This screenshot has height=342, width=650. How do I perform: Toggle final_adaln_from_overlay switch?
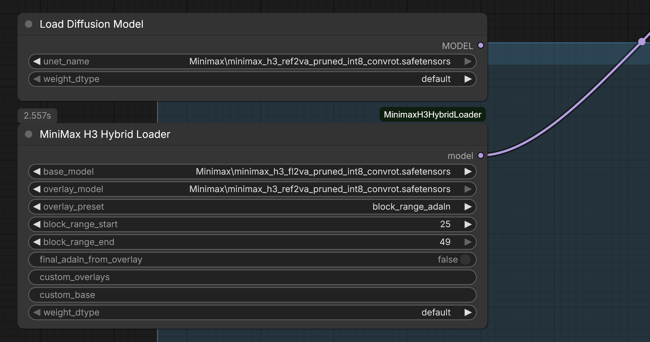[x=465, y=260]
